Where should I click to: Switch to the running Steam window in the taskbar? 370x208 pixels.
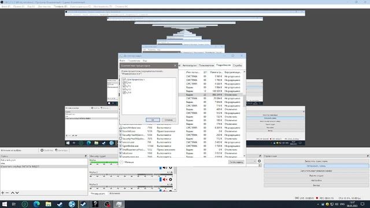(x=83, y=204)
